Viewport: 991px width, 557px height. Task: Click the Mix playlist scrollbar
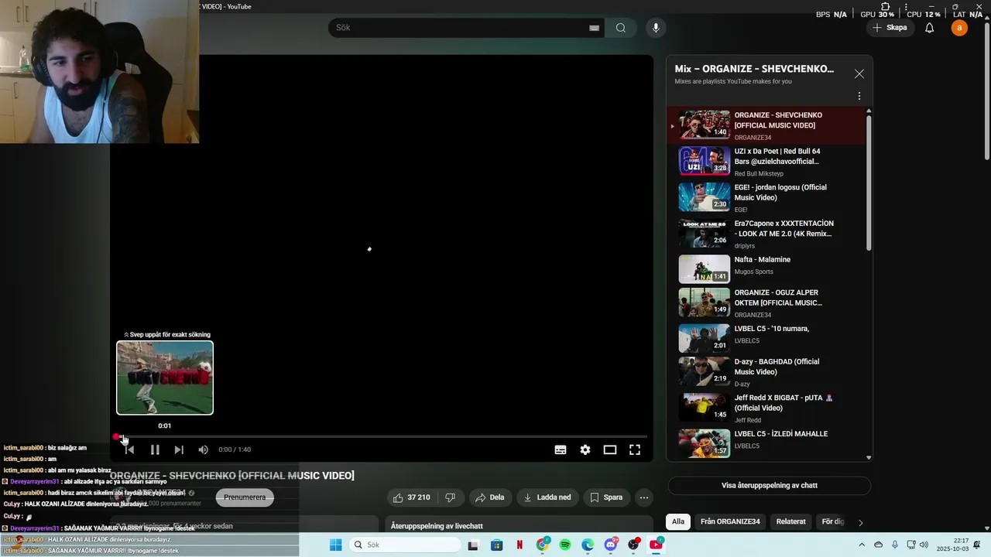(869, 182)
